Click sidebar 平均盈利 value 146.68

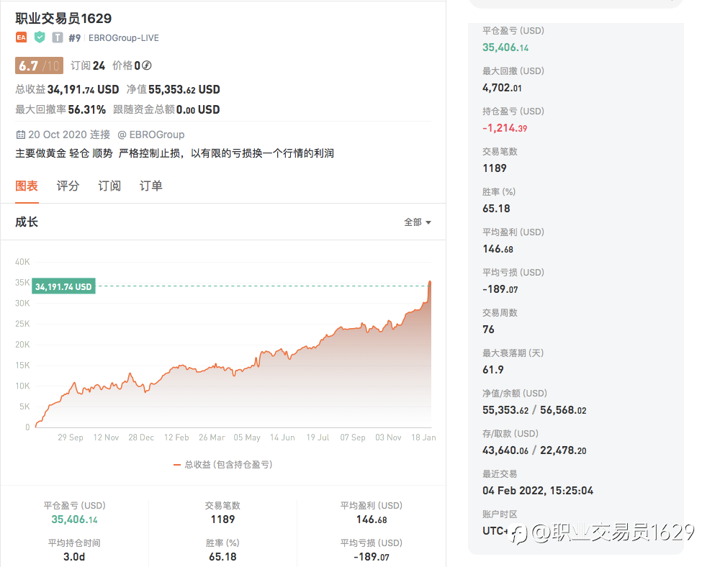(x=498, y=249)
